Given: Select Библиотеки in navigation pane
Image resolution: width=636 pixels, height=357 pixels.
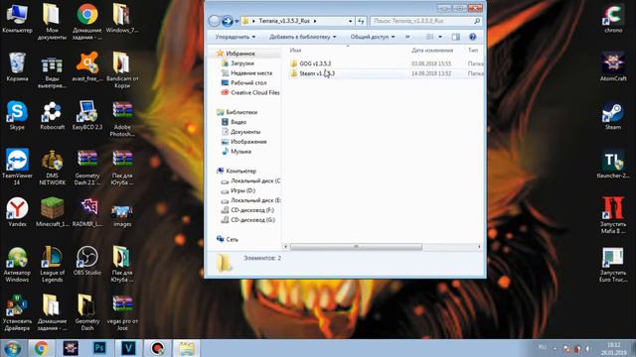Looking at the screenshot, I should [241, 112].
